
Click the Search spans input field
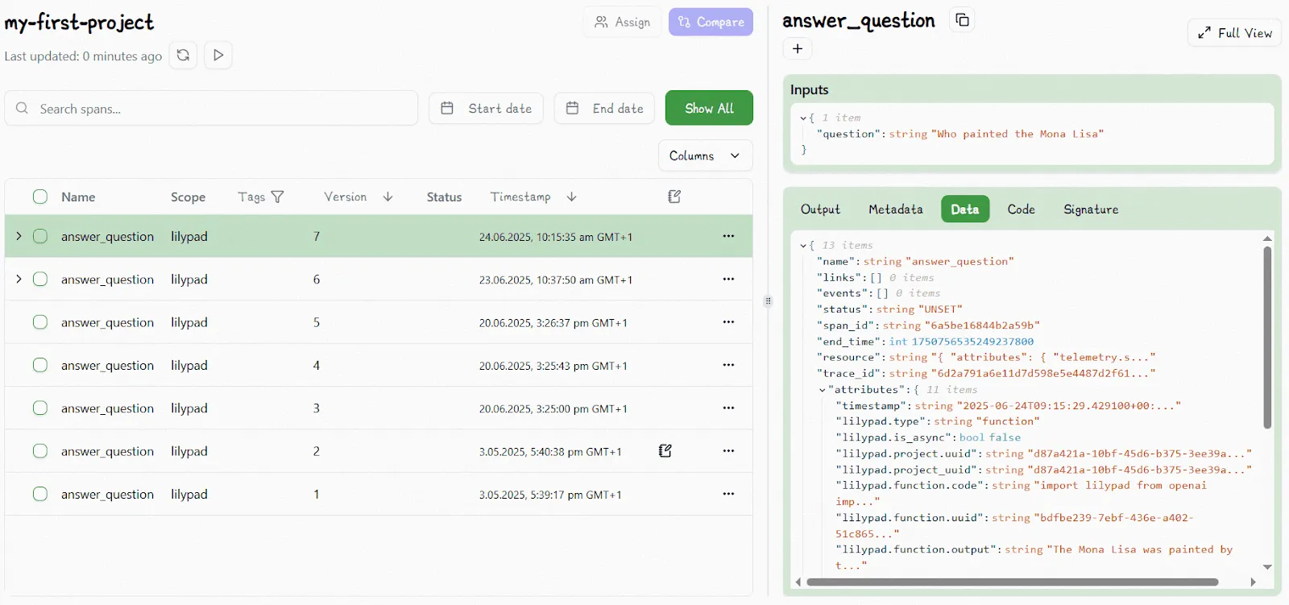tap(218, 109)
